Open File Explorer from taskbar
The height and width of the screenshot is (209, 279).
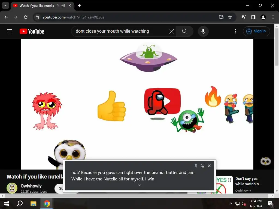coord(33,204)
